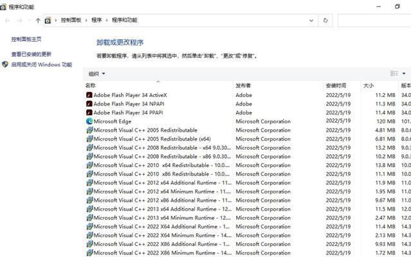Refresh the programs list
Viewport: 411px width, 257px height.
pos(326,21)
